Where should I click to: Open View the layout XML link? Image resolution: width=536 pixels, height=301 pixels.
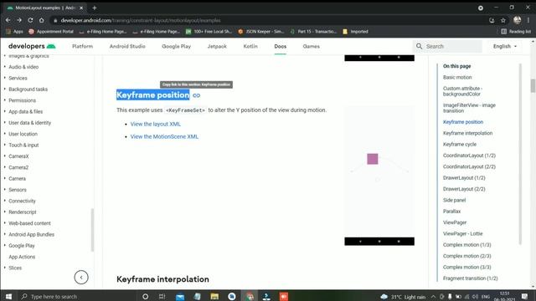click(156, 124)
